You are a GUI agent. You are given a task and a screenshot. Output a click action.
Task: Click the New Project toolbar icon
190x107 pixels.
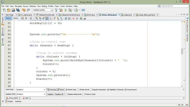click(9, 10)
